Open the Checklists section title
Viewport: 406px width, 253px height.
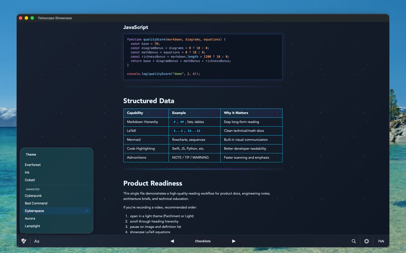pos(203,241)
